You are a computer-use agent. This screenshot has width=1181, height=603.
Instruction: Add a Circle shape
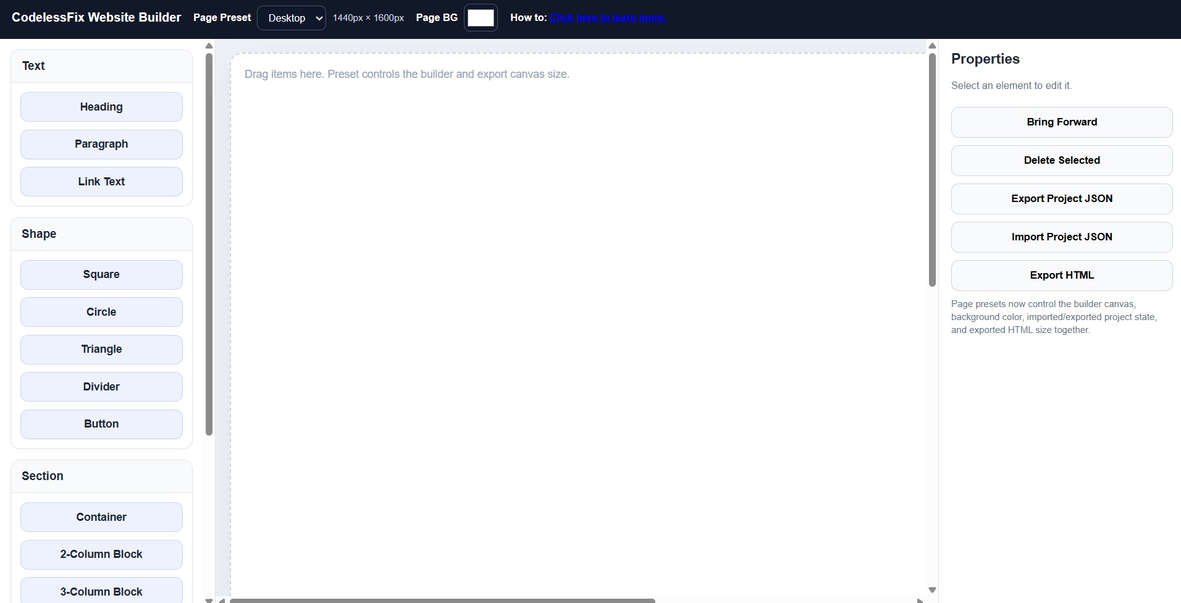[101, 311]
